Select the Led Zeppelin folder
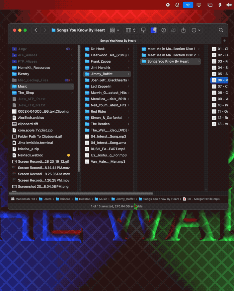 pyautogui.click(x=107, y=87)
